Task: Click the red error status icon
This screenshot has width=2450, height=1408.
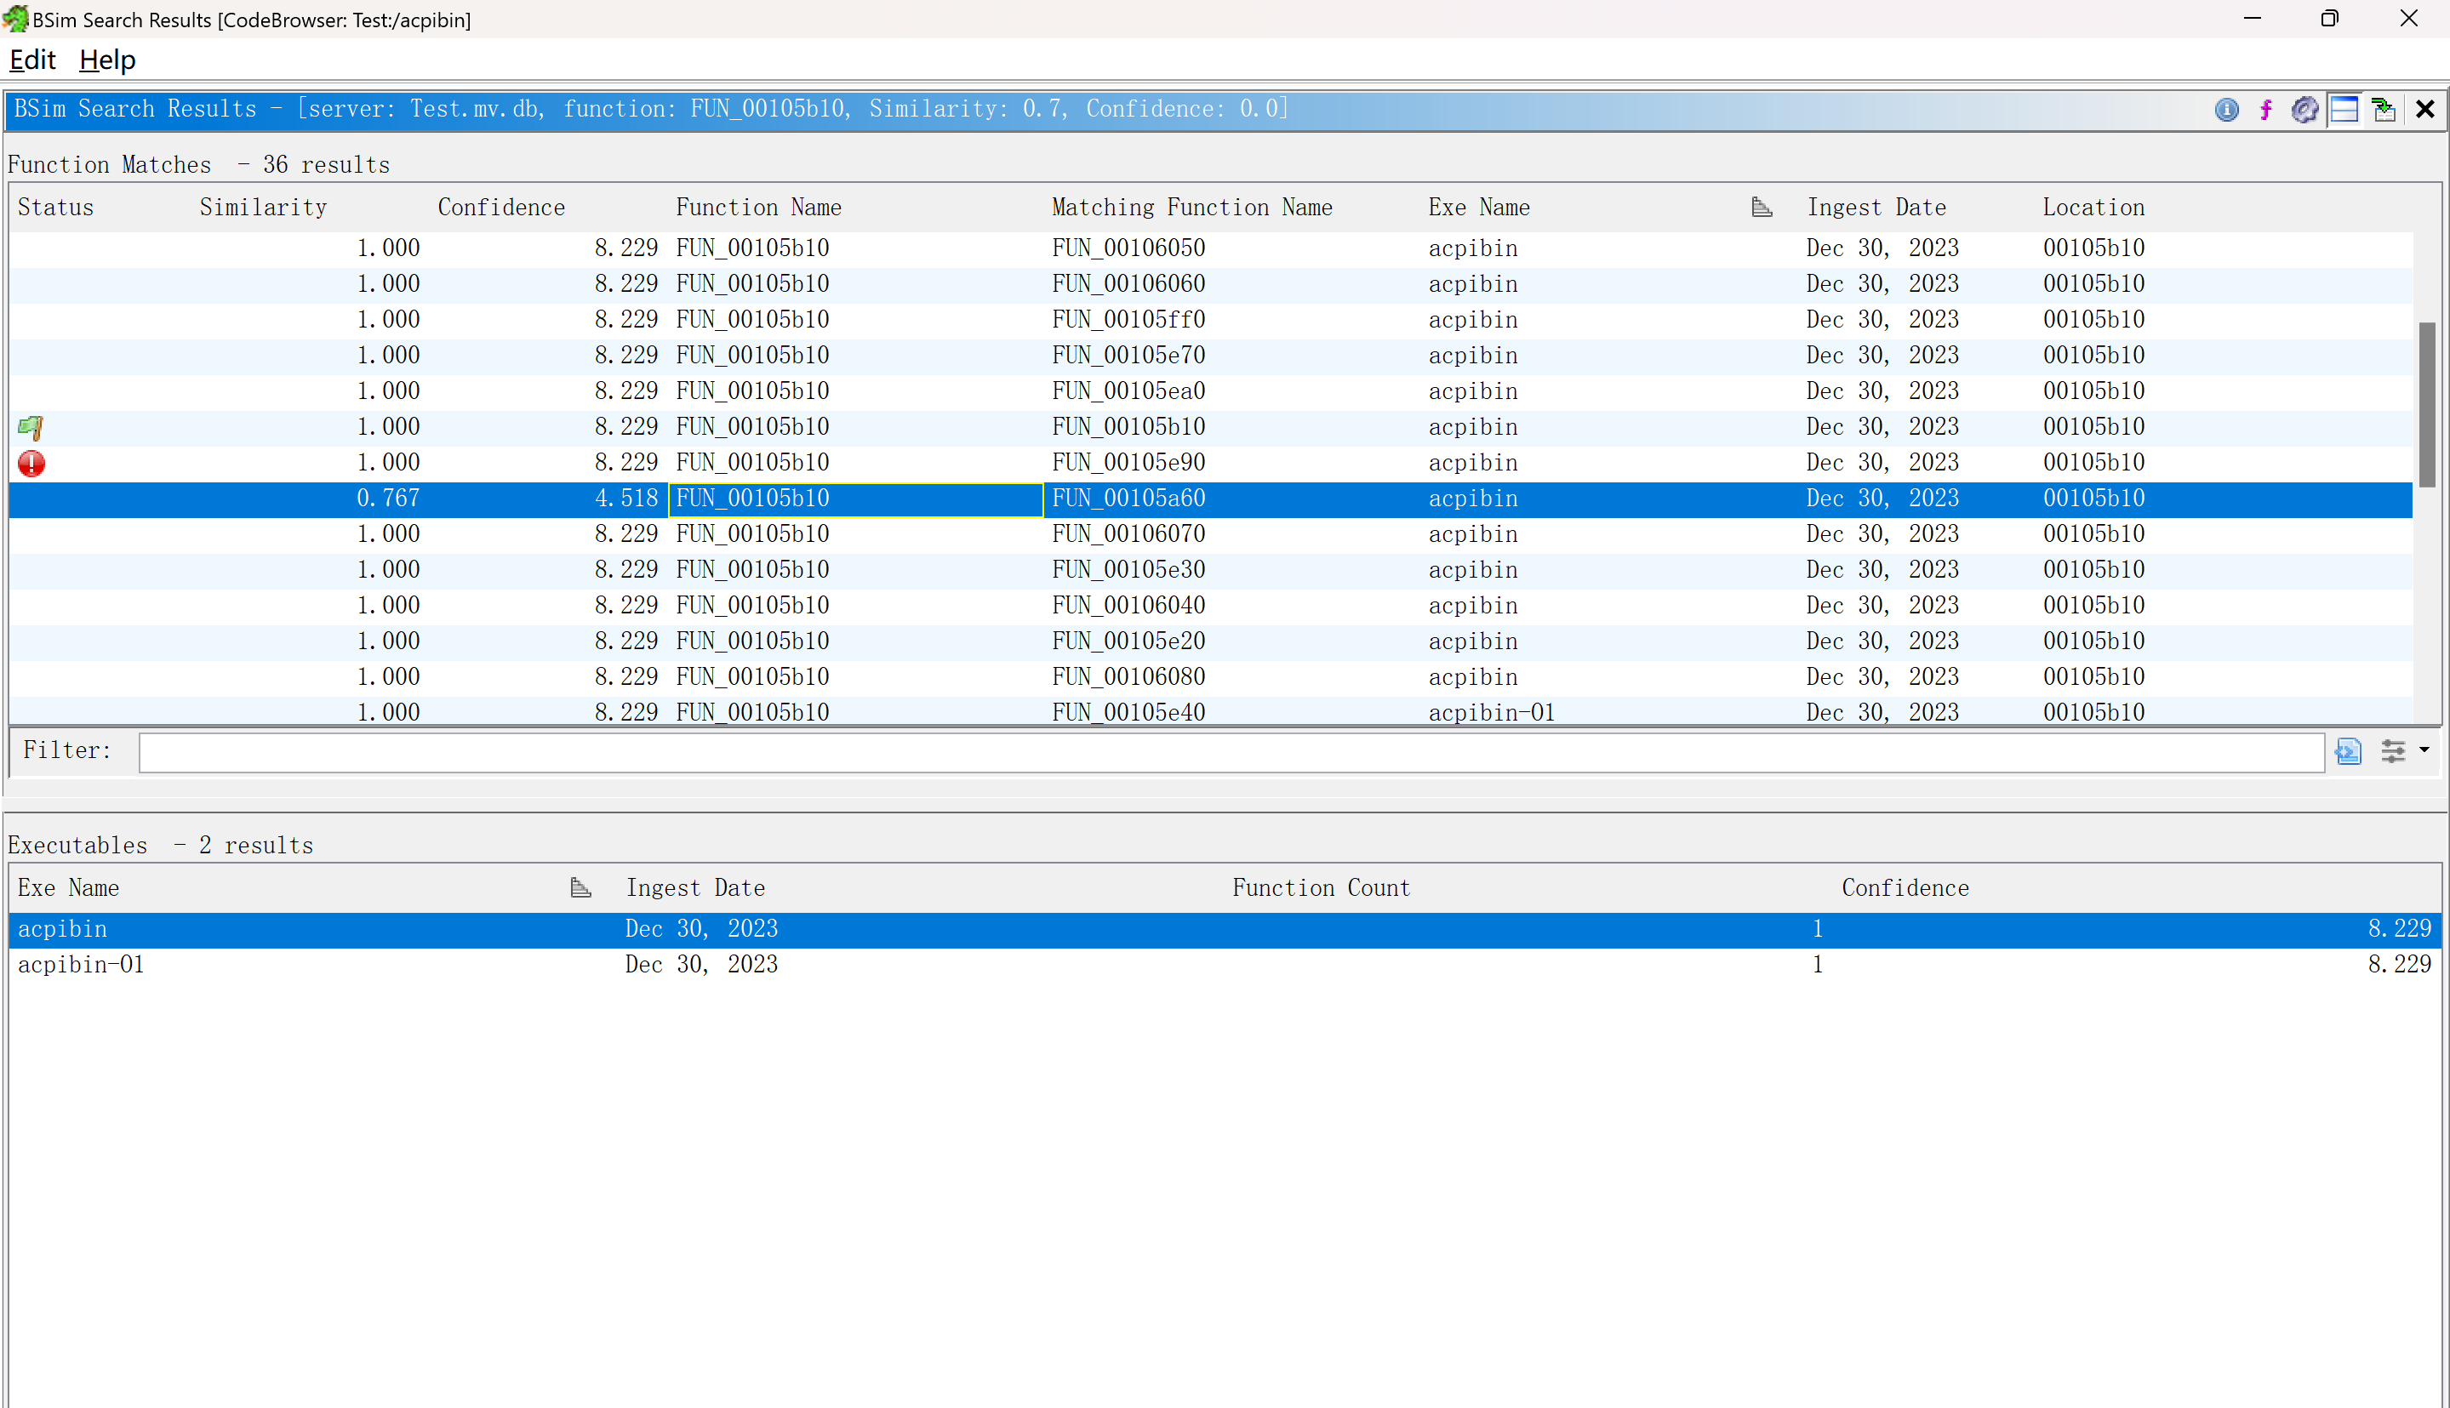Action: 31,463
